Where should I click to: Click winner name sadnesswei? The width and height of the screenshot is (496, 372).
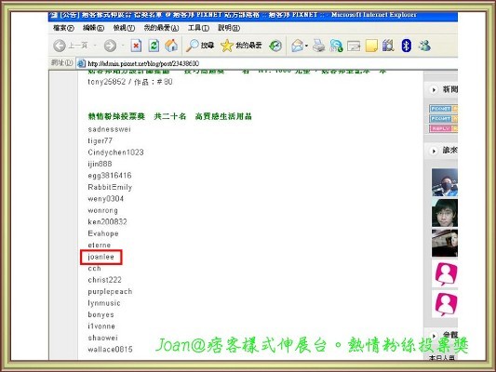pos(109,129)
